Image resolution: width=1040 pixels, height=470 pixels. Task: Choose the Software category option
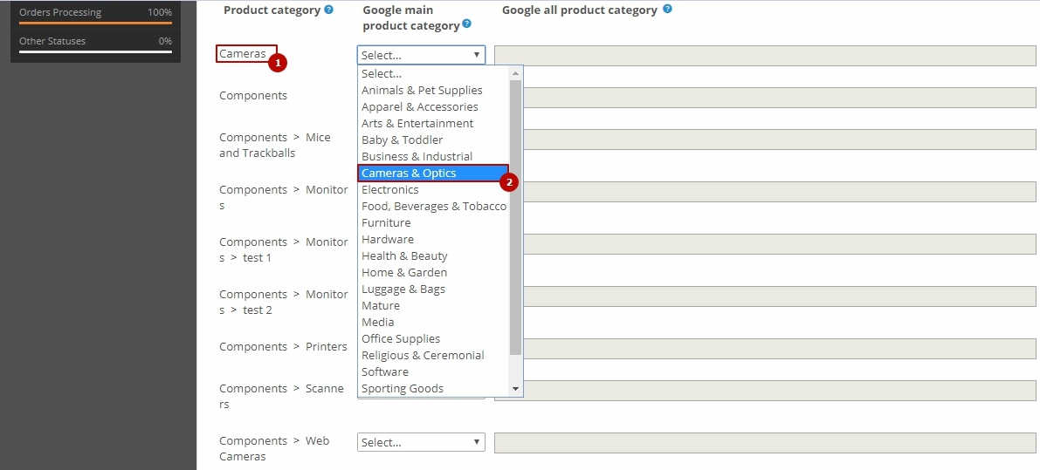pos(385,371)
